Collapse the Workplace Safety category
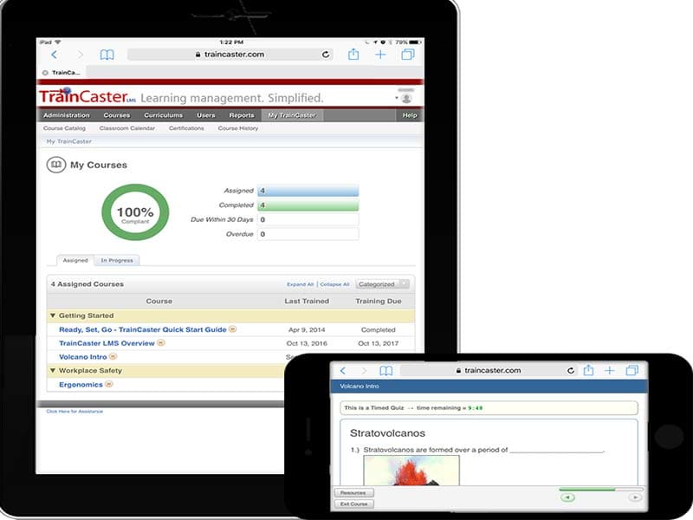The width and height of the screenshot is (693, 520). click(x=53, y=370)
